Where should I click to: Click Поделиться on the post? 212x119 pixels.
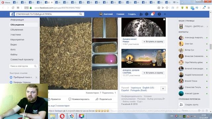(x=104, y=99)
